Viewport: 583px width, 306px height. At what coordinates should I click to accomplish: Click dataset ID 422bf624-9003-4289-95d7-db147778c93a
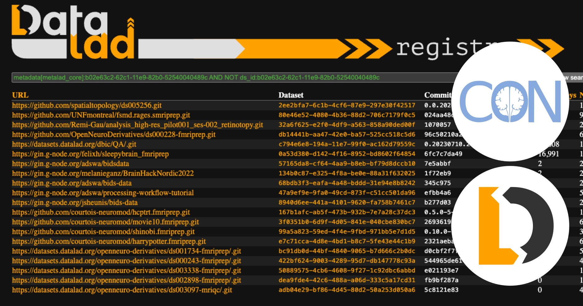[347, 261]
